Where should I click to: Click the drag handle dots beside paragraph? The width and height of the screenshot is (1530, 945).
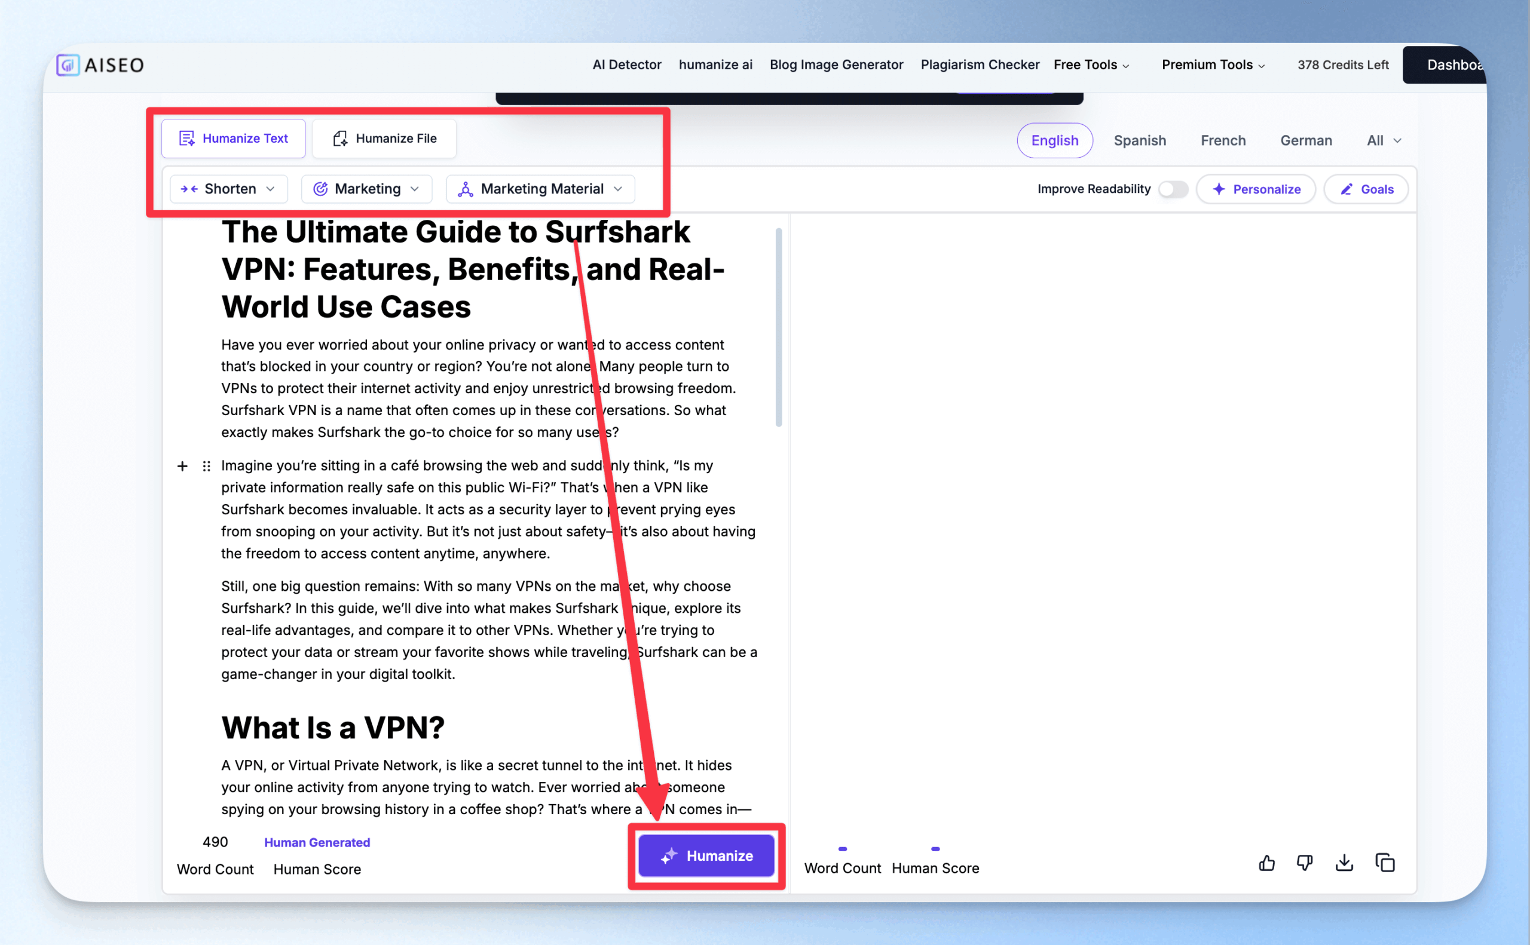click(x=206, y=467)
